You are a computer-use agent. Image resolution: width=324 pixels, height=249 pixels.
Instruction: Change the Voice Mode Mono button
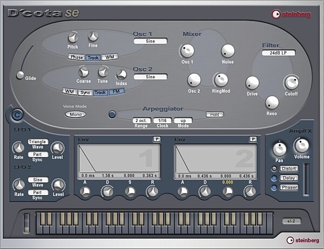click(x=76, y=115)
